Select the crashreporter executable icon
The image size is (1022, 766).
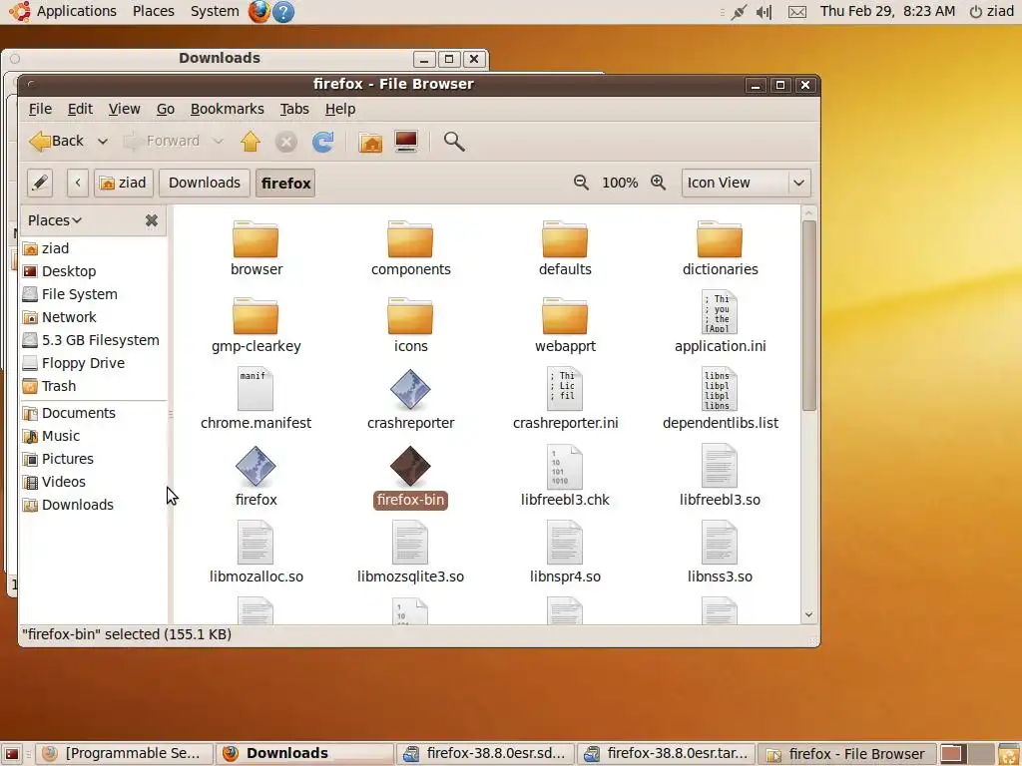pos(410,390)
